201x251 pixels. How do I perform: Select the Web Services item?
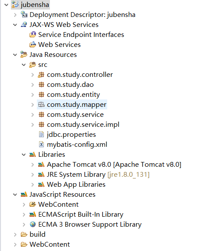(59, 44)
